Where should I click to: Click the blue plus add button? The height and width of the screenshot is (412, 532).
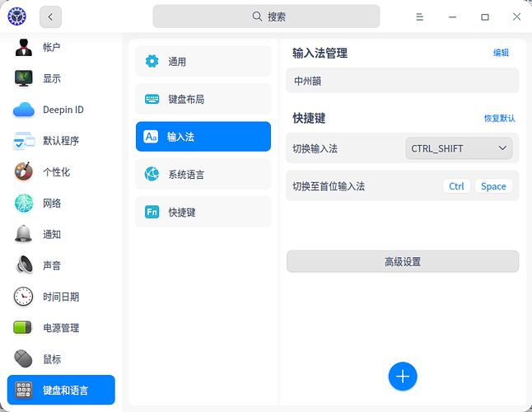click(403, 377)
